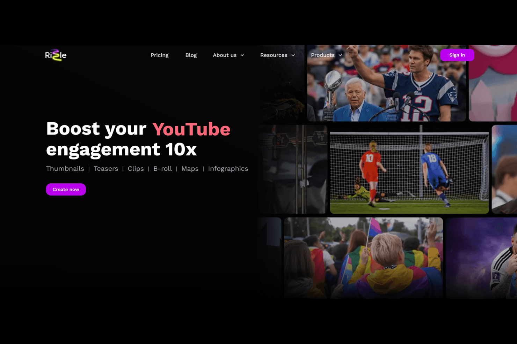The image size is (517, 344).
Task: Select the Thumbnails feature label
Action: click(x=65, y=169)
